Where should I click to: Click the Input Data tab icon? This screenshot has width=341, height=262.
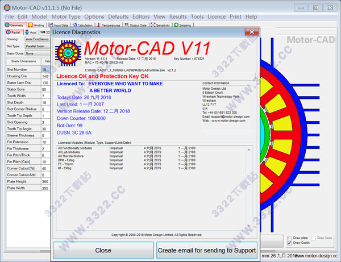tap(51, 25)
